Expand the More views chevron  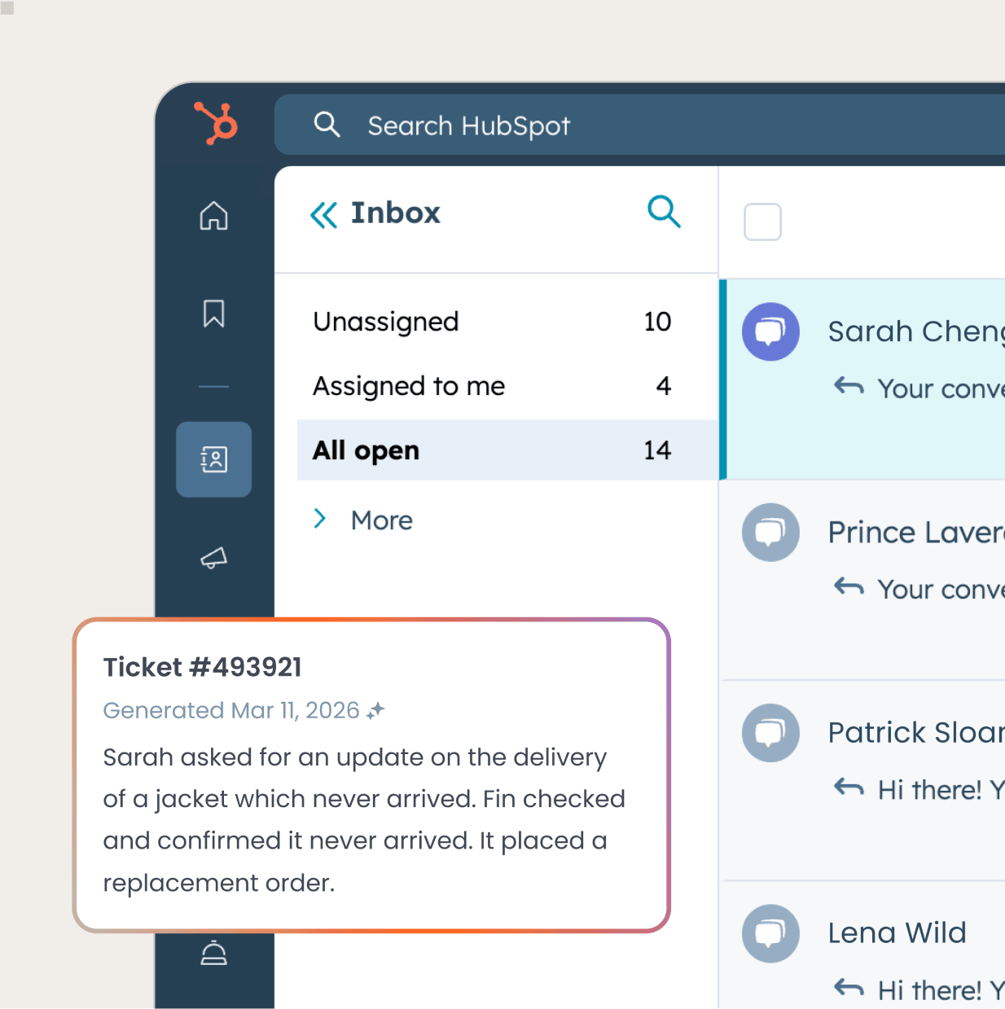tap(320, 519)
